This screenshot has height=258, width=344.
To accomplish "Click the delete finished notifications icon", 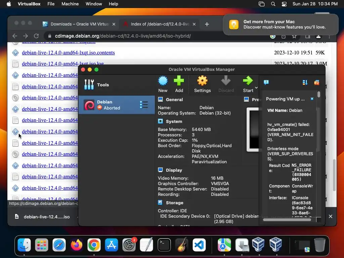I will tap(316, 83).
